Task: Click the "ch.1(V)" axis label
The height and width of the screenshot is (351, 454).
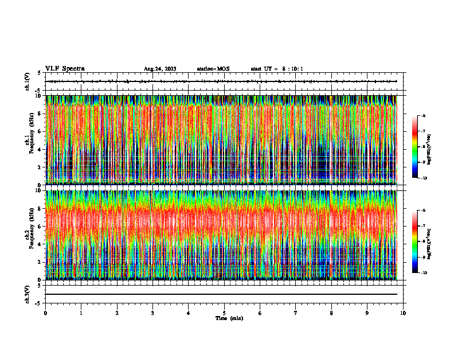Action: tap(27, 81)
